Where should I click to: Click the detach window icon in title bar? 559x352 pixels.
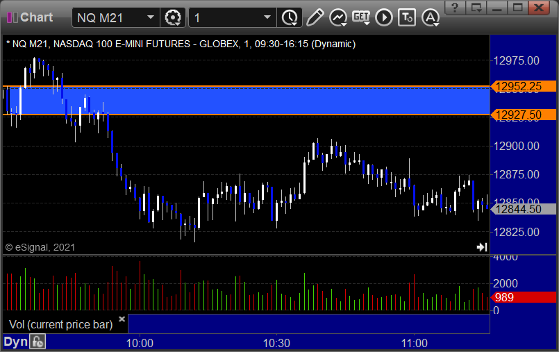(x=476, y=8)
